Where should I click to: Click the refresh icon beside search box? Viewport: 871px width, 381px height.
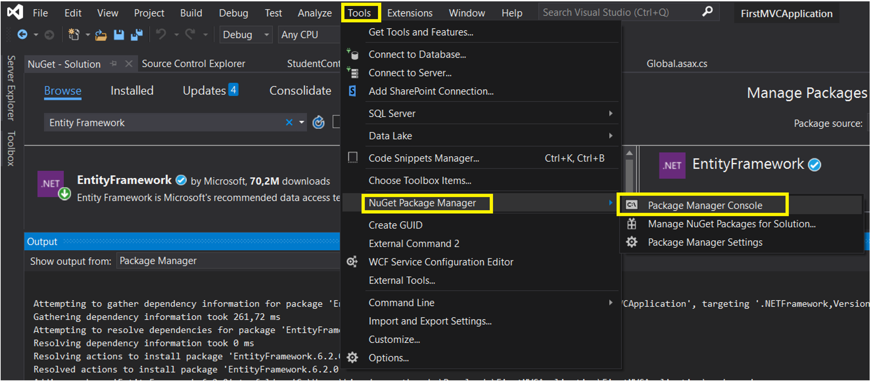(318, 123)
